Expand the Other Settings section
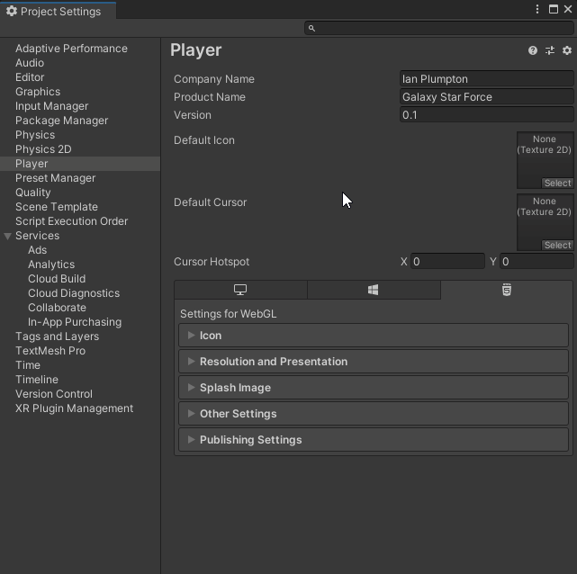The width and height of the screenshot is (577, 574). click(x=374, y=414)
